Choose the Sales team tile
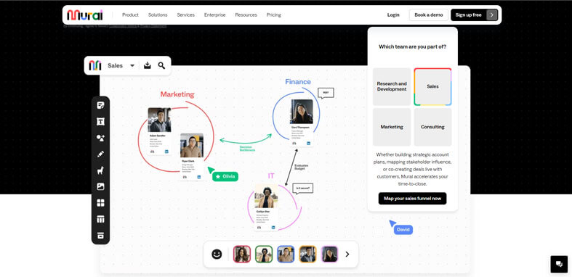Screen dimensions: 572x277 tap(432, 86)
